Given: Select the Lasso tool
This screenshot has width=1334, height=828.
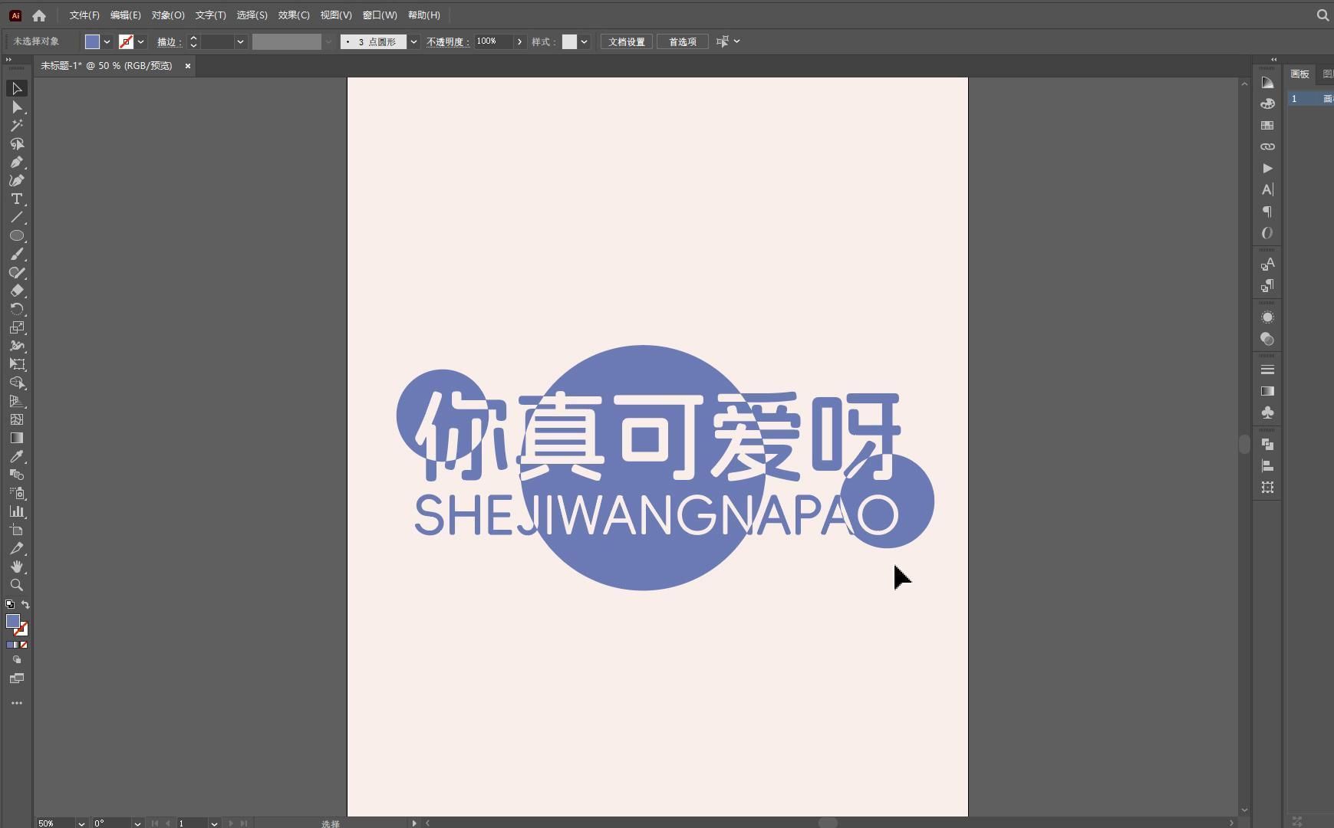Looking at the screenshot, I should [16, 144].
